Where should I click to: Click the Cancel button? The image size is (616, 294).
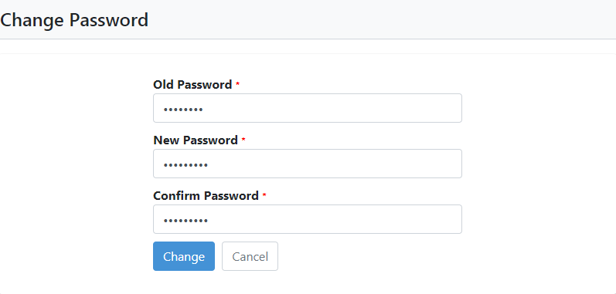250,256
